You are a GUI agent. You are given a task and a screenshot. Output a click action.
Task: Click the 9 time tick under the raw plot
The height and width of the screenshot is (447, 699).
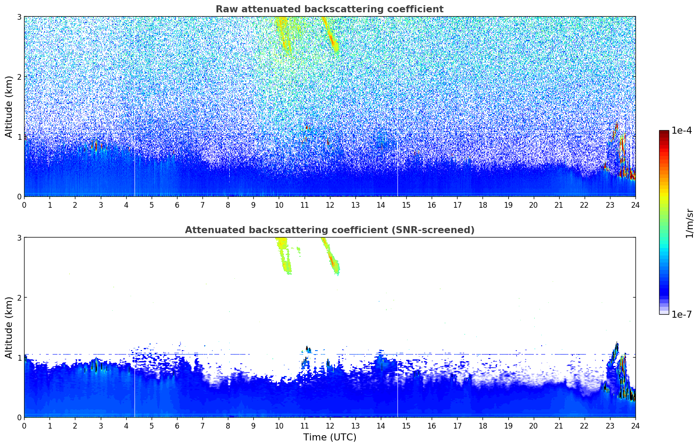253,205
